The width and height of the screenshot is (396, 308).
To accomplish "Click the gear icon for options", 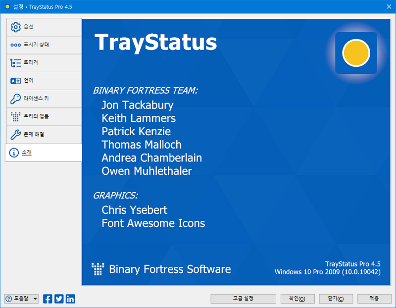I will point(16,27).
